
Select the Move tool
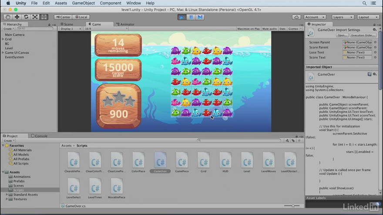(17, 17)
